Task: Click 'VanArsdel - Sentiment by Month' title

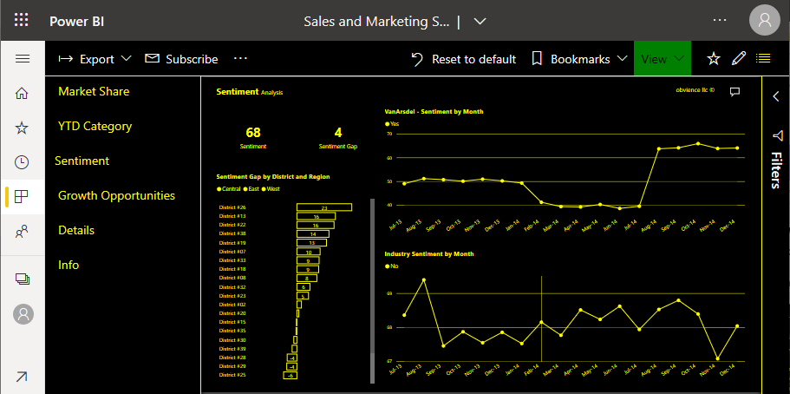Action: click(x=434, y=111)
